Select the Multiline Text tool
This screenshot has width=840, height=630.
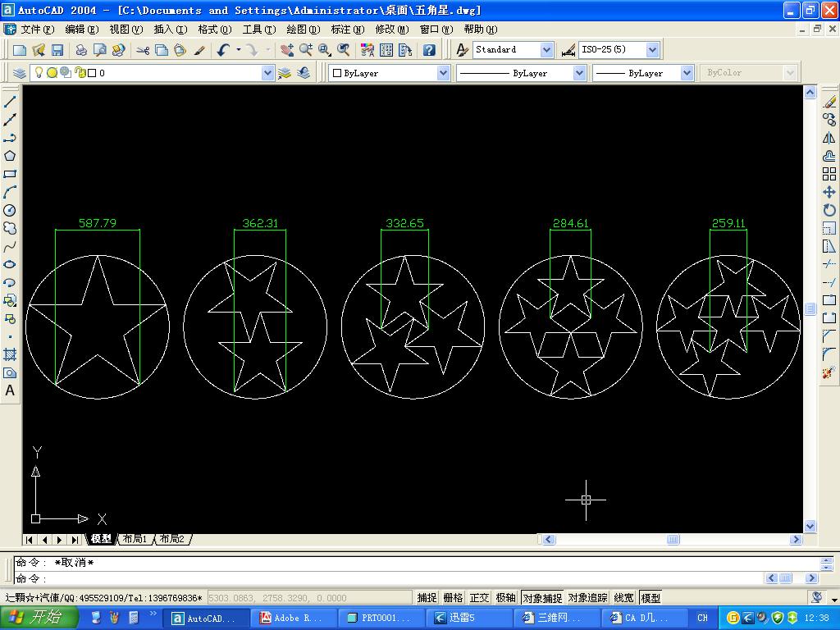10,390
